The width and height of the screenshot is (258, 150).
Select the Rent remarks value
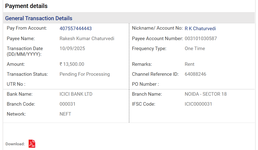[189, 64]
